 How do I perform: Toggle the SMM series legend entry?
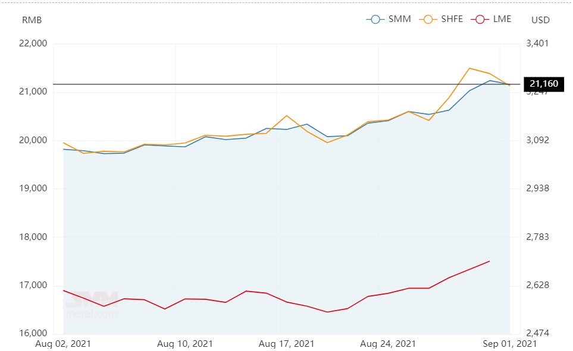click(x=389, y=19)
